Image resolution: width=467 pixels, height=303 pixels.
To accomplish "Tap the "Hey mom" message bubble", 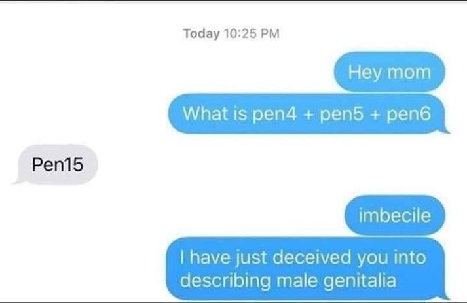I will (390, 72).
